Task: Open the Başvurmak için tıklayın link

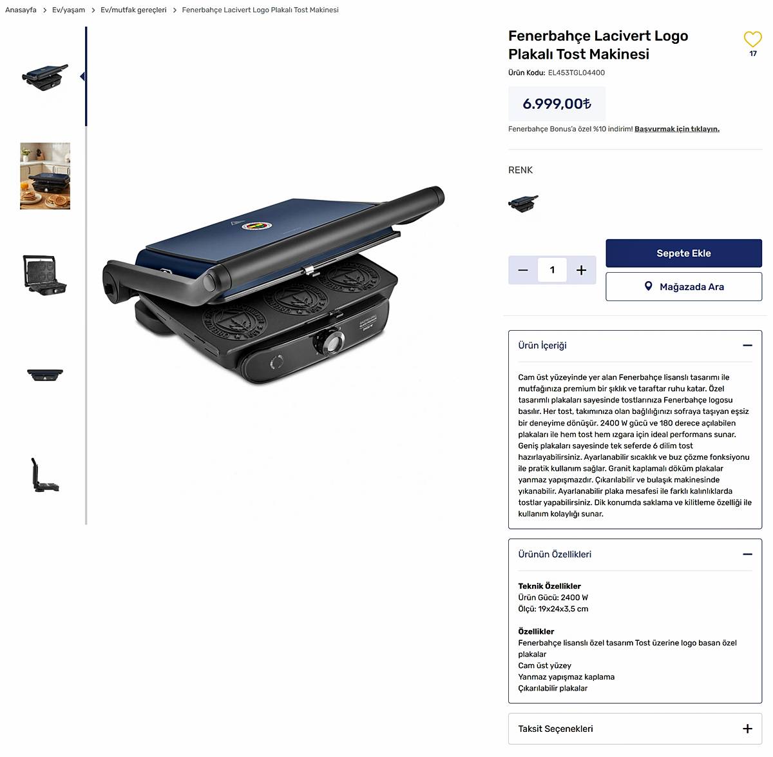Action: pyautogui.click(x=676, y=129)
